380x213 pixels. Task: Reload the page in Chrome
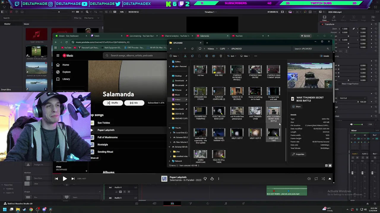click(66, 42)
